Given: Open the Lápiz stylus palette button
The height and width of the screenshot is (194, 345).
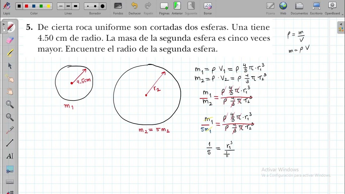Looking at the screenshot, I should point(7,8).
